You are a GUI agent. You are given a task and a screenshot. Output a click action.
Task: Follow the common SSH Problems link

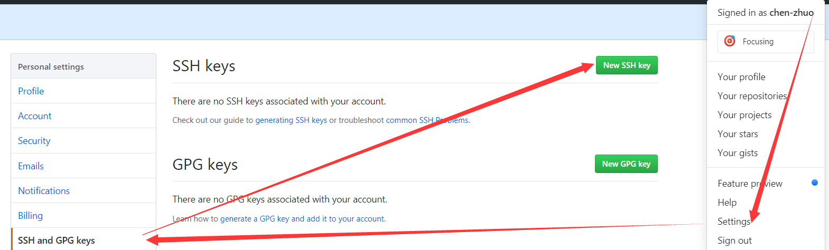[x=427, y=120]
